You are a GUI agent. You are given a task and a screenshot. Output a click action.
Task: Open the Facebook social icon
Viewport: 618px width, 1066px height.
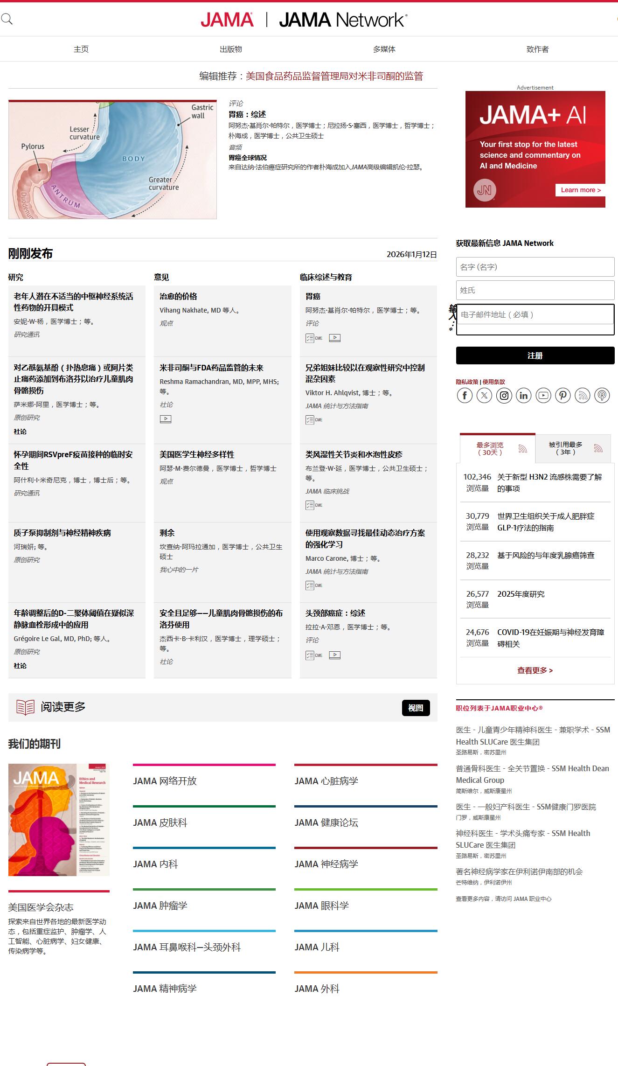point(465,396)
